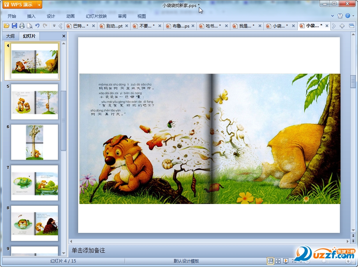The height and width of the screenshot is (267, 358).
Task: Select slide 5 thumbnail
Action: pyautogui.click(x=35, y=102)
